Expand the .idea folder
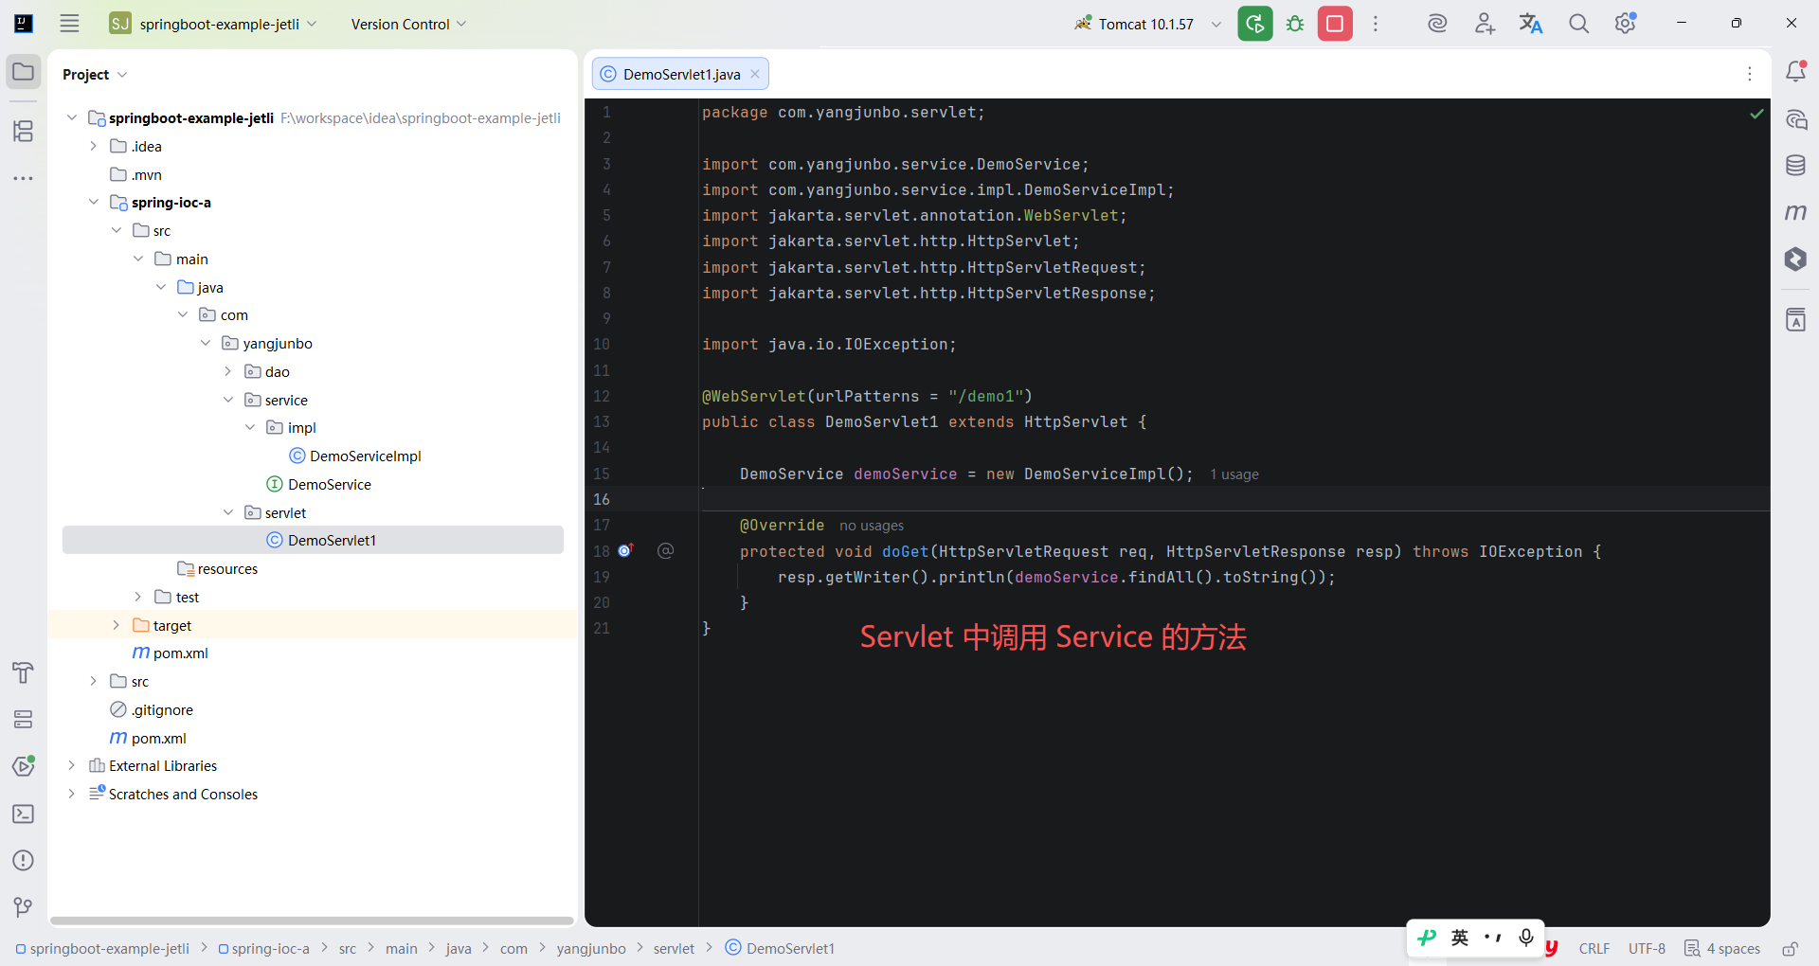Screen dimensions: 1819x966 tap(93, 146)
